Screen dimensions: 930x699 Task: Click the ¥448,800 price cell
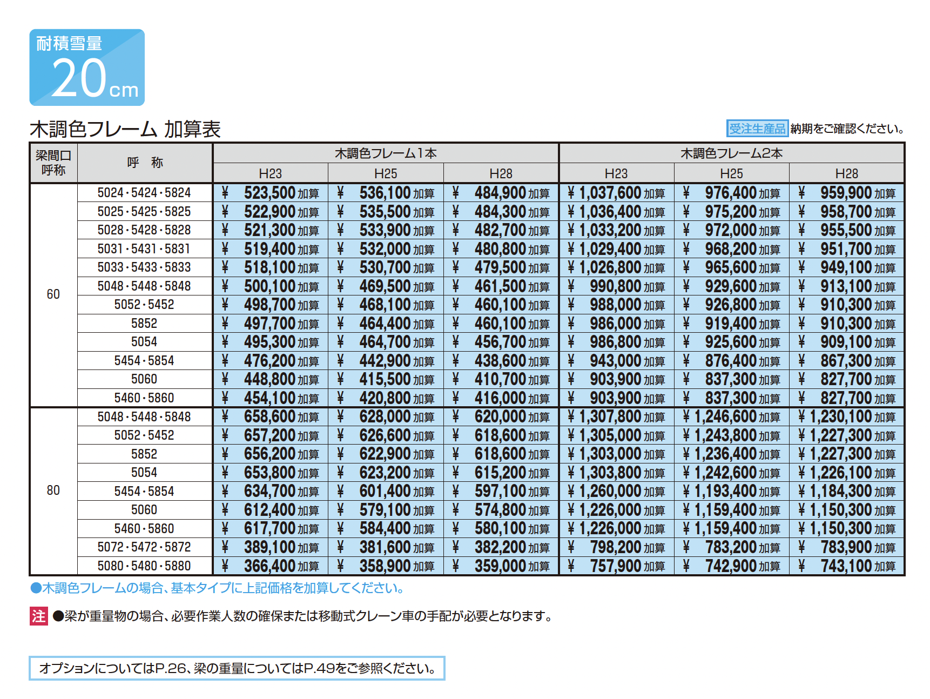point(270,379)
